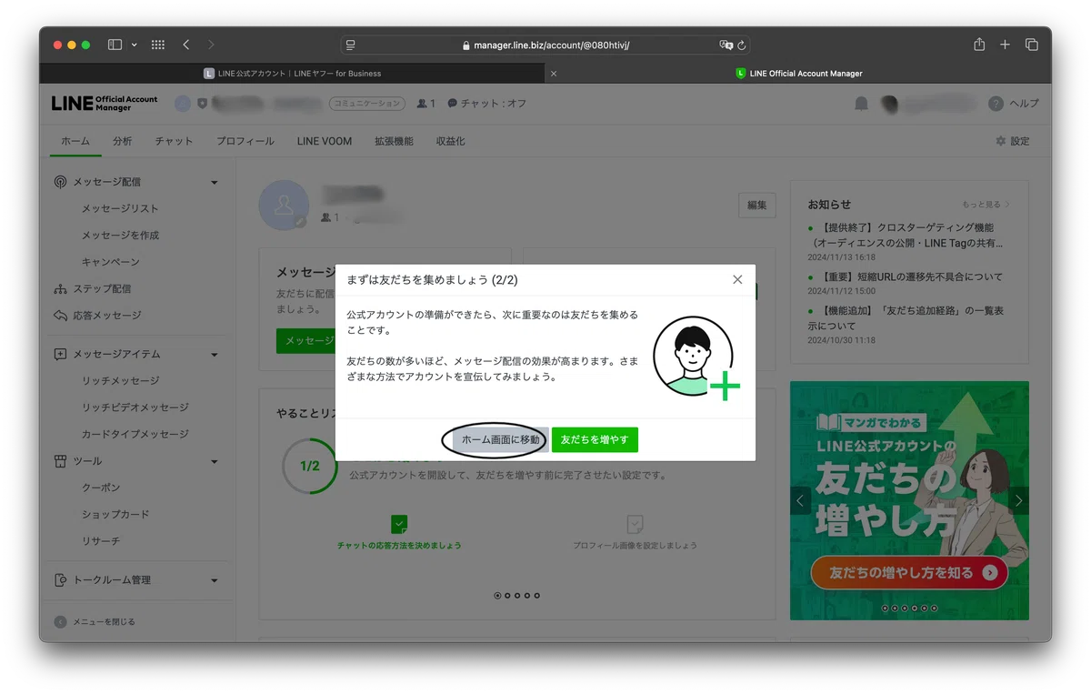Viewport: 1091px width, 694px height.
Task: Click the プロフィール画像を設定しましょう task icon
Action: click(635, 525)
